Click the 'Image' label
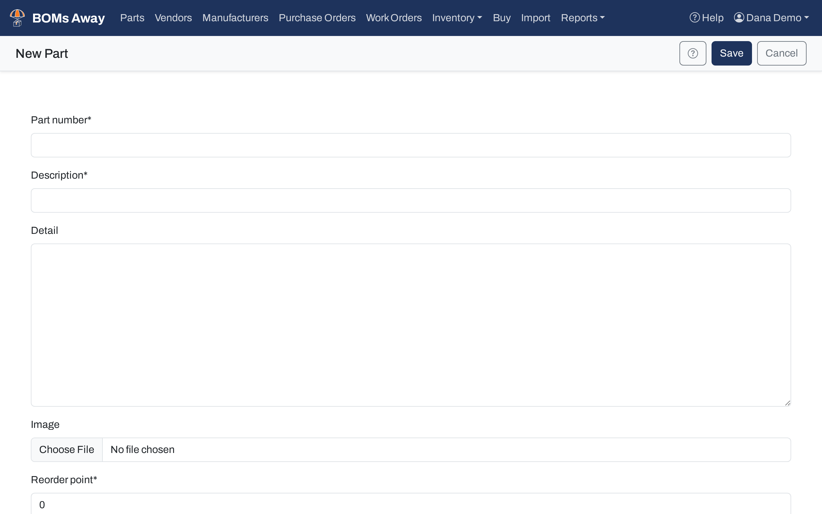This screenshot has width=822, height=514. 45,425
